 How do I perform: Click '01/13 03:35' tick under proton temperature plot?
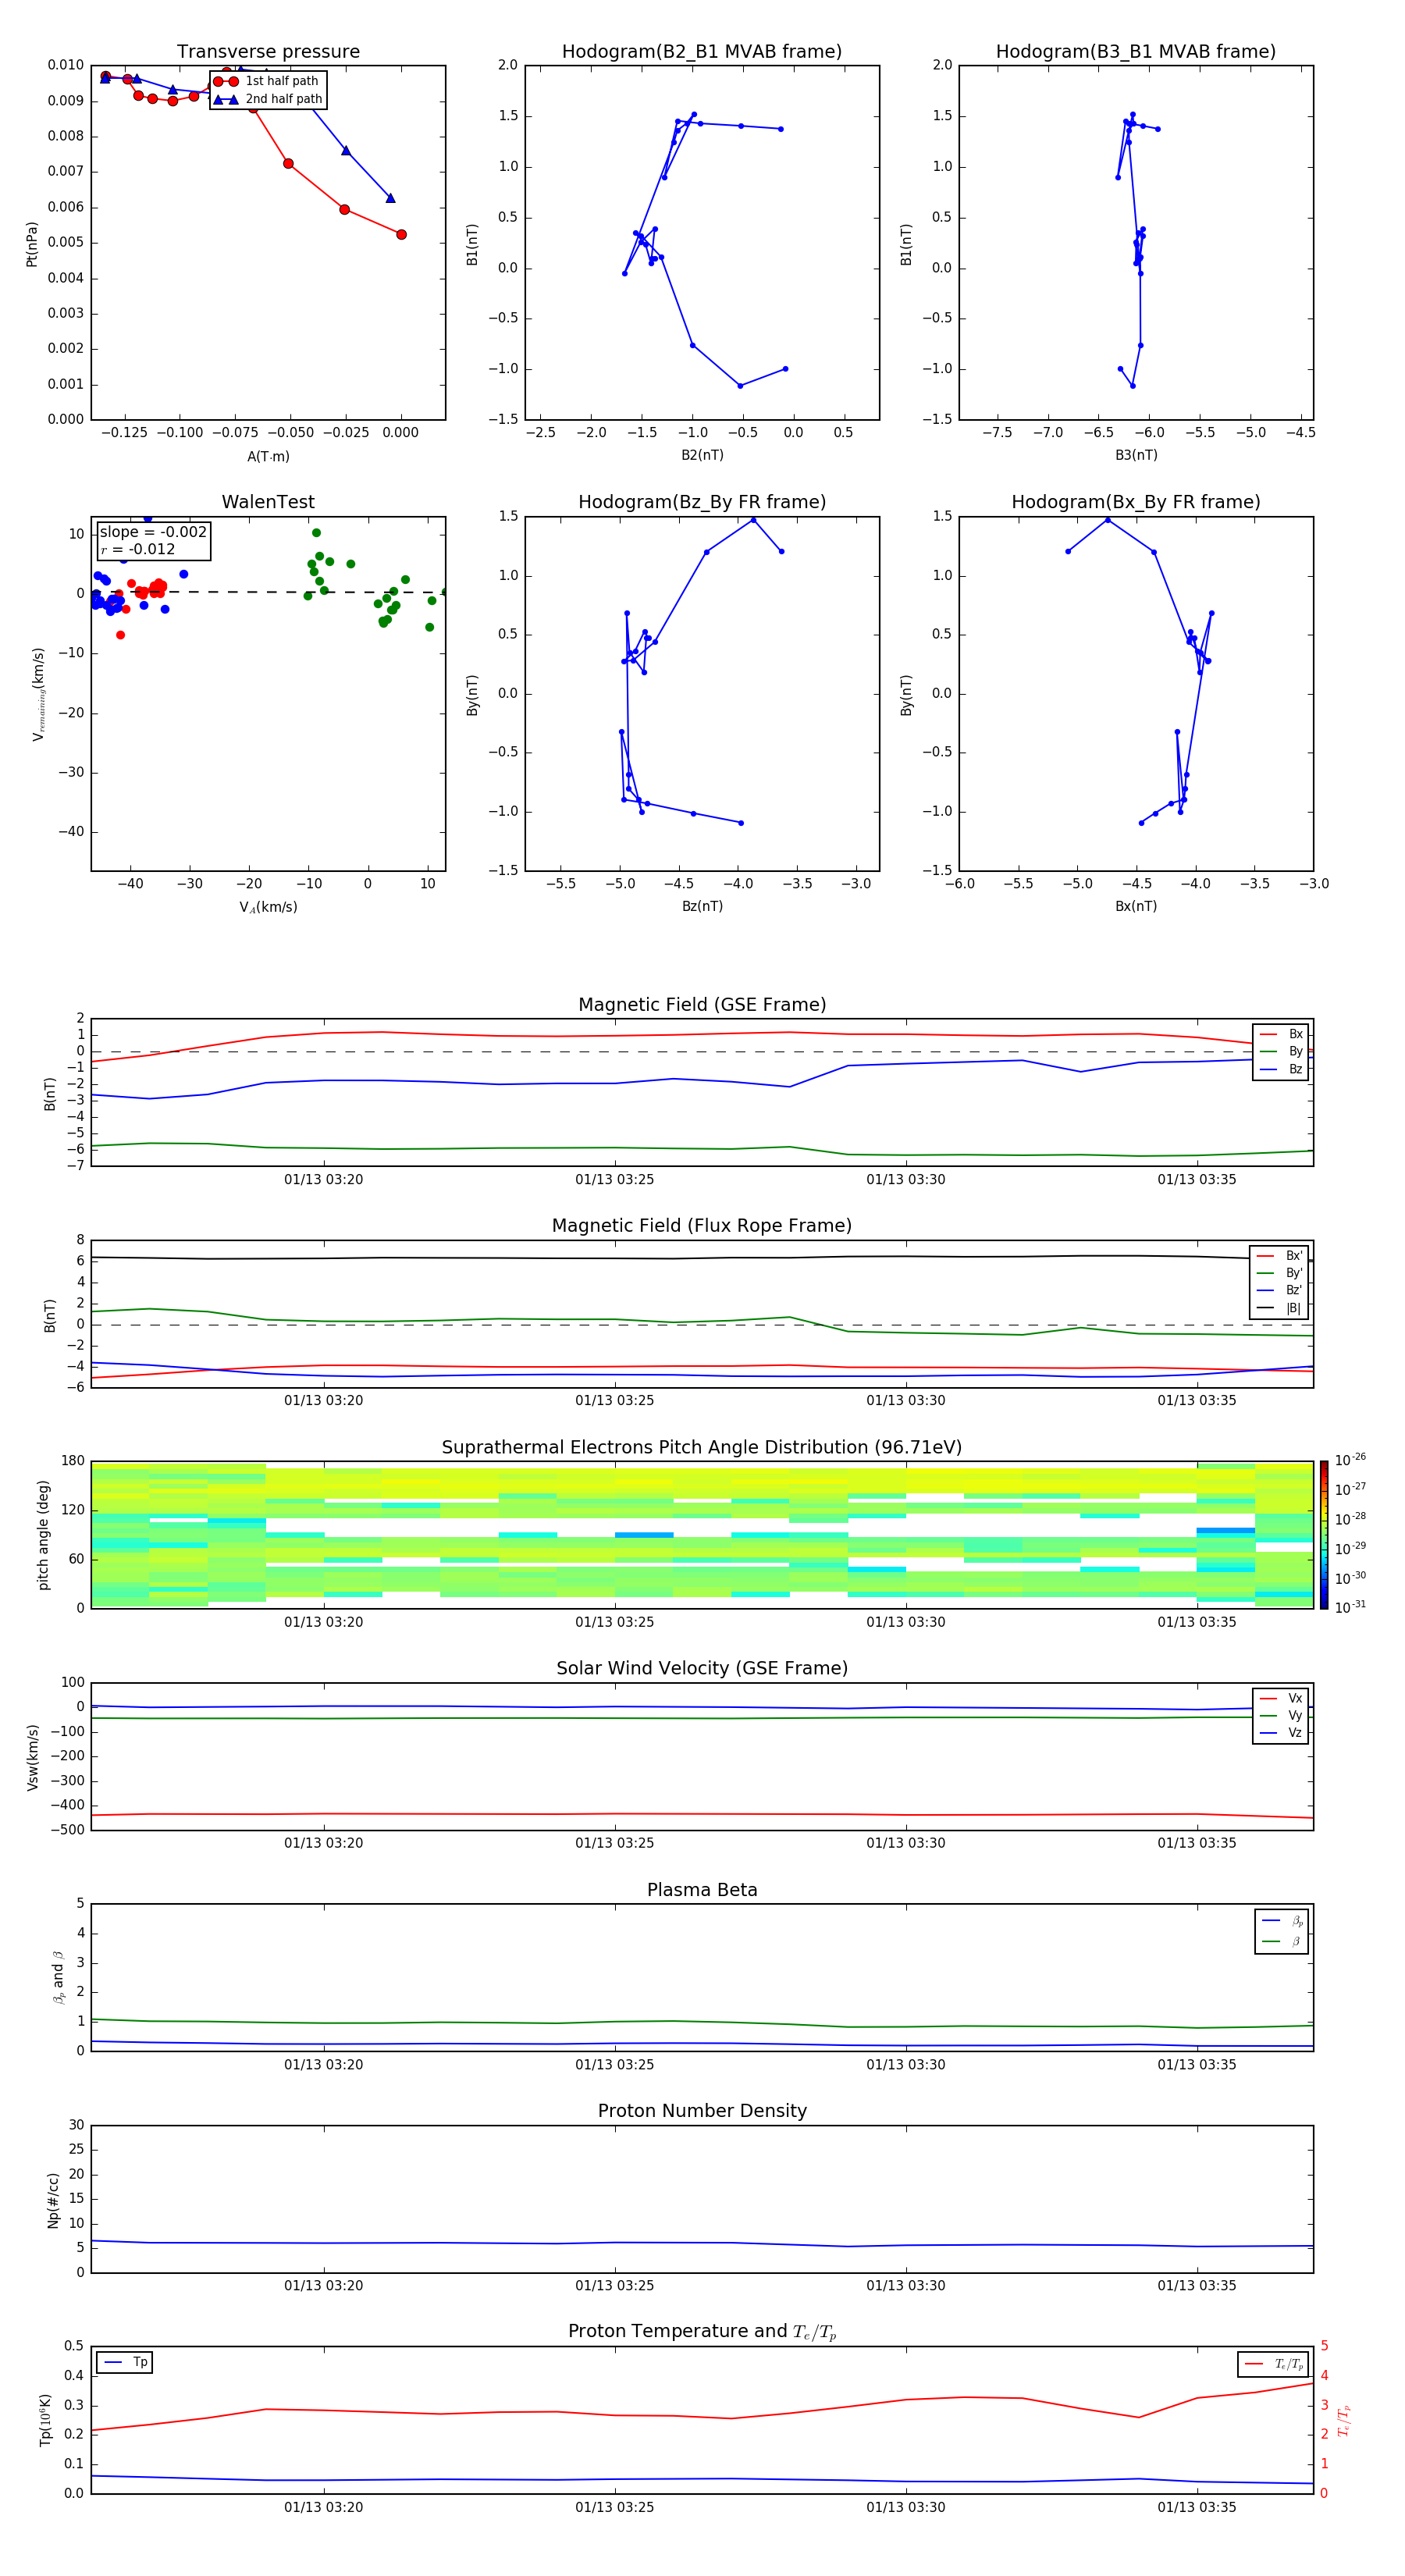click(1196, 2507)
